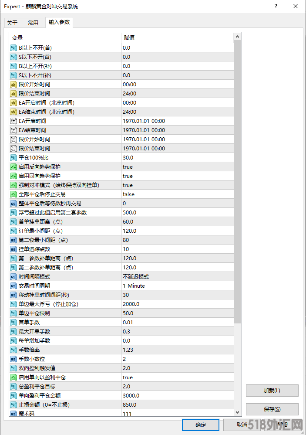Click the icon beside 移动挂单时间间距(秒)
The width and height of the screenshot is (306, 435).
13,295
